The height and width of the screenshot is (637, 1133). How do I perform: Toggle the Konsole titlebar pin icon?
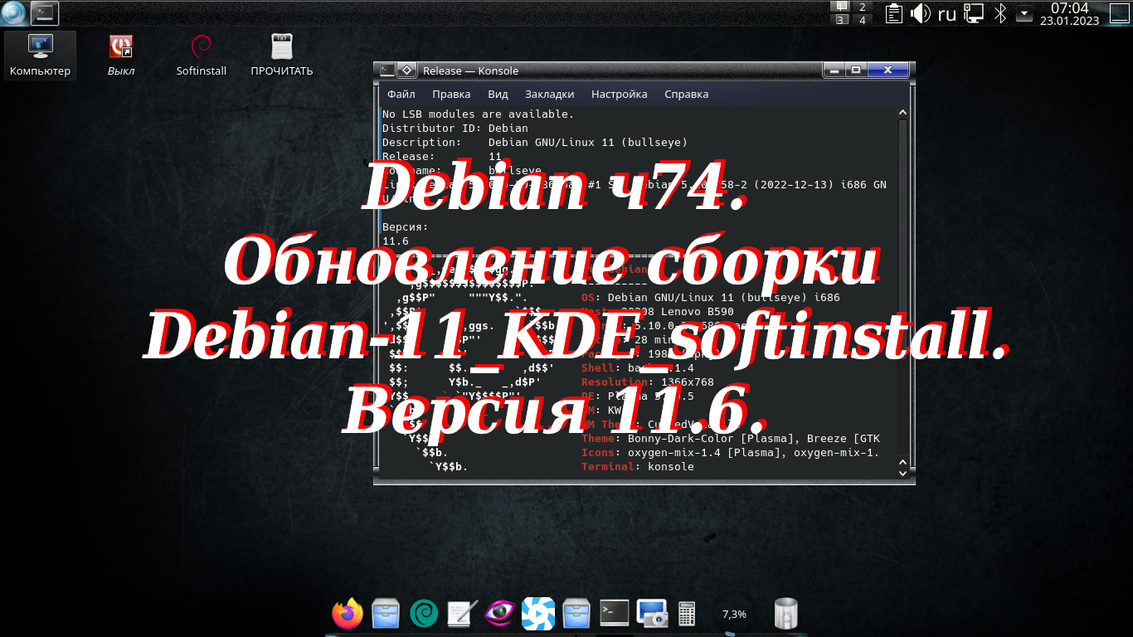point(407,70)
